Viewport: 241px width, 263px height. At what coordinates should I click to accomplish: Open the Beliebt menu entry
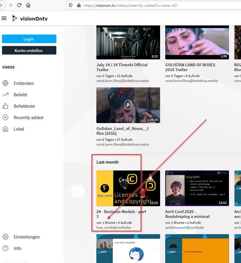pyautogui.click(x=21, y=95)
